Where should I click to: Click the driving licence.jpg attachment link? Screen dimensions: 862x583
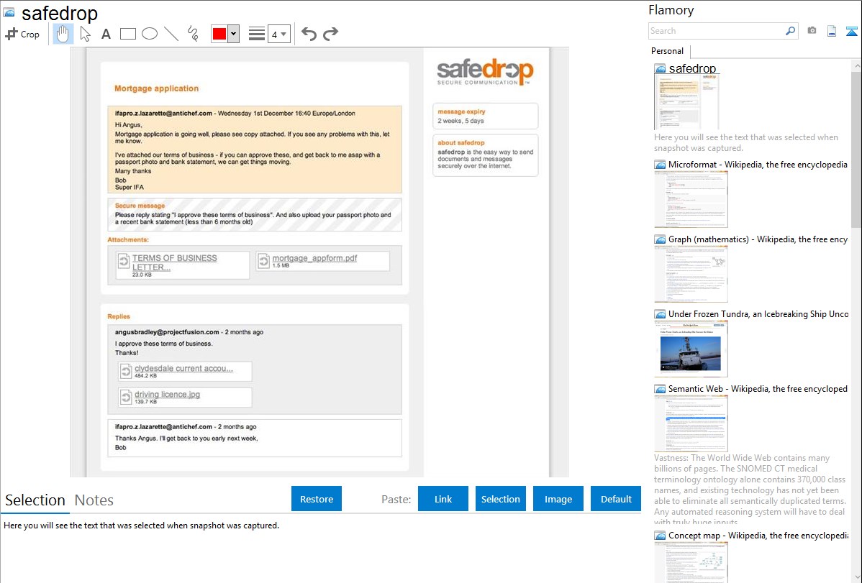(x=167, y=395)
